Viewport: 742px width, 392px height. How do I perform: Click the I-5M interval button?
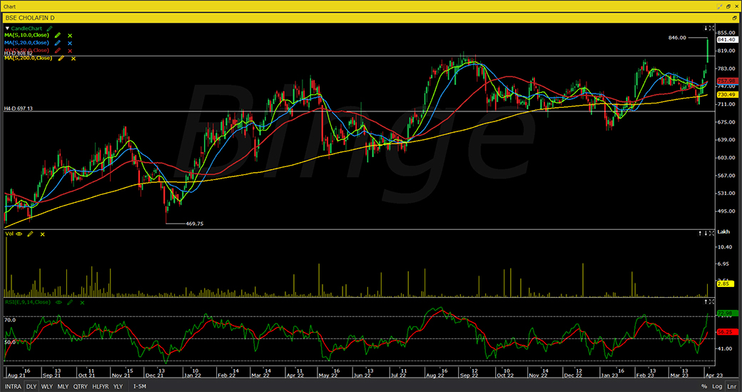[140, 386]
